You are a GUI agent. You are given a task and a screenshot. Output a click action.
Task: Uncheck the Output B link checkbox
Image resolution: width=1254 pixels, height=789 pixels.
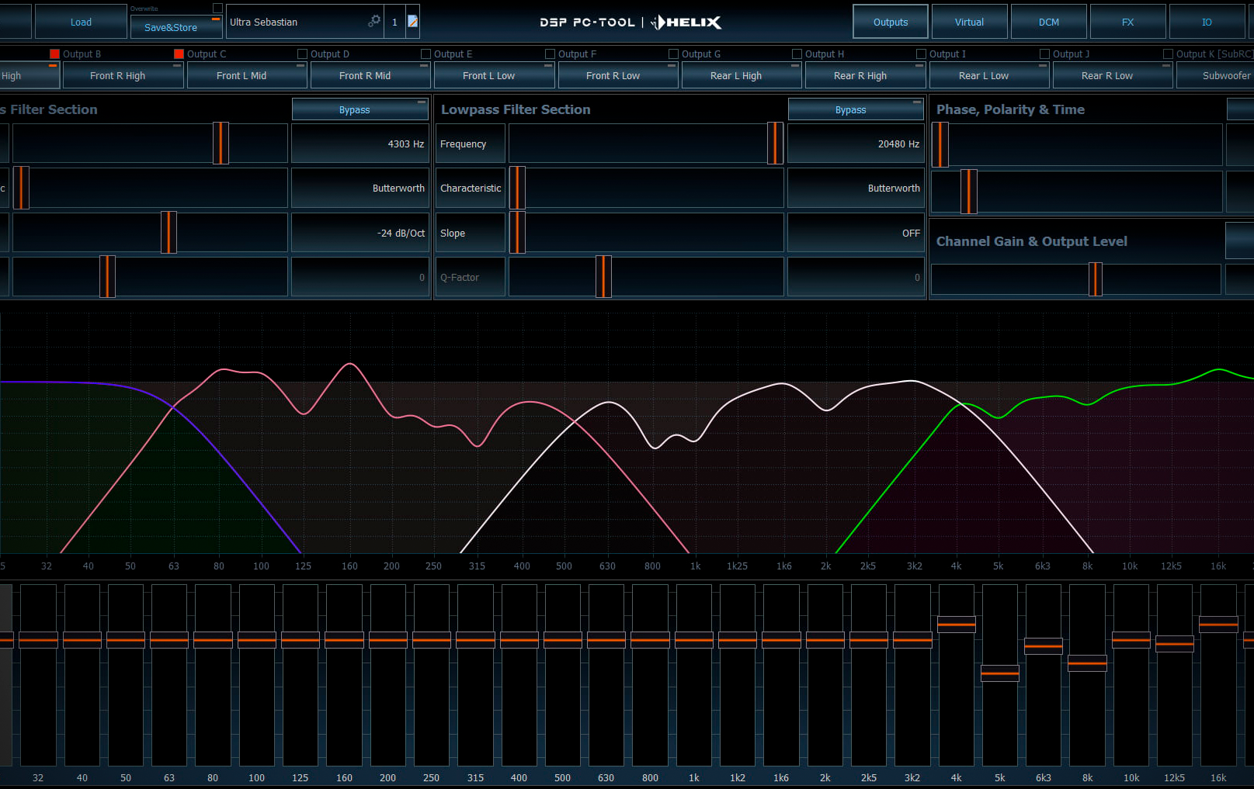(x=54, y=54)
